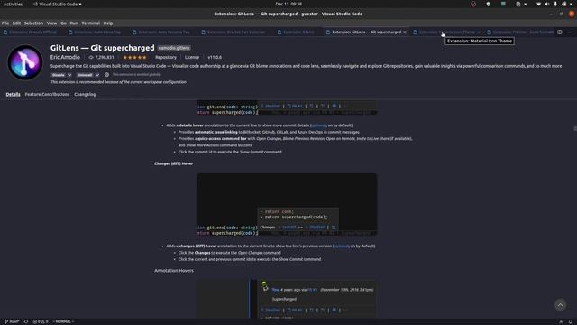
Task: Switch to the Changelog tab
Action: pyautogui.click(x=85, y=94)
